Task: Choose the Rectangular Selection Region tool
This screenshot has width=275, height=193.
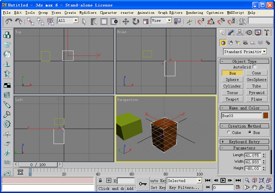Action: pyautogui.click(x=104, y=22)
